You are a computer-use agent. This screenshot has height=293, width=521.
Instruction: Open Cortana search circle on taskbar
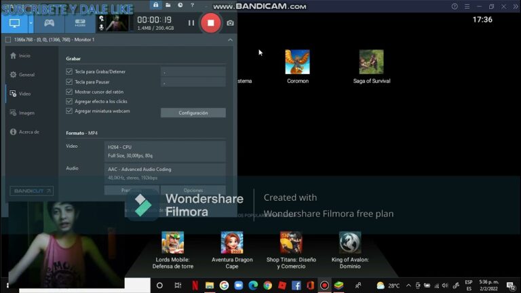tap(159, 286)
